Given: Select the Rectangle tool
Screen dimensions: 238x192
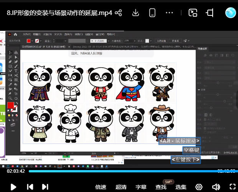Looking at the screenshot, I should click(10, 66).
